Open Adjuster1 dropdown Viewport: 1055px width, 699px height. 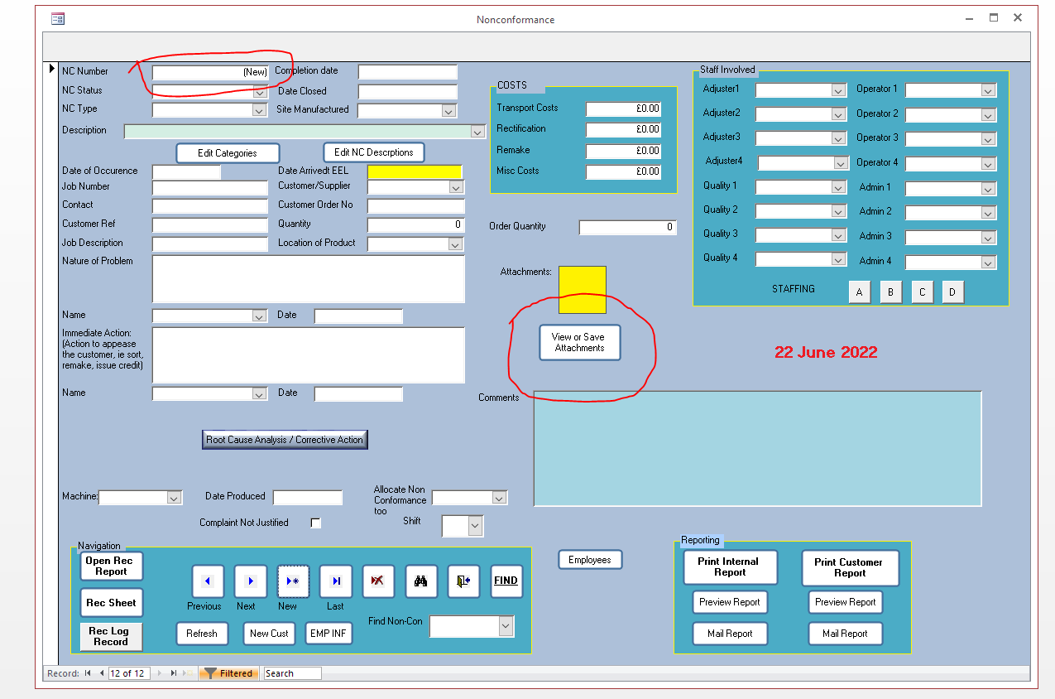point(838,90)
